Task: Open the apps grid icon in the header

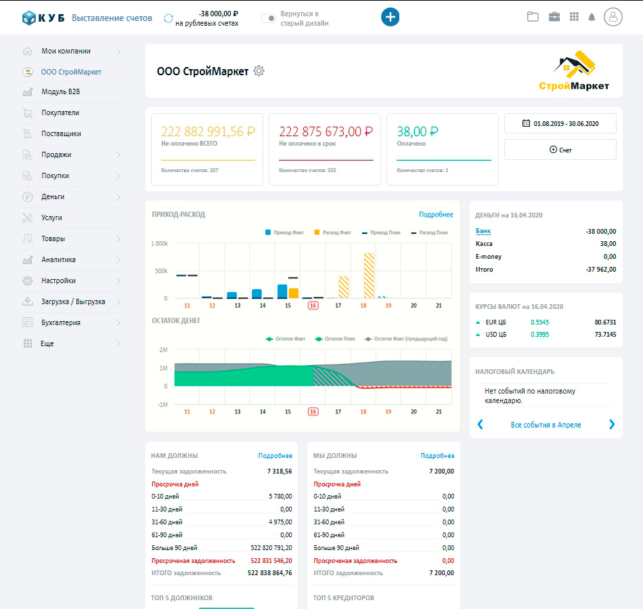Action: tap(573, 16)
